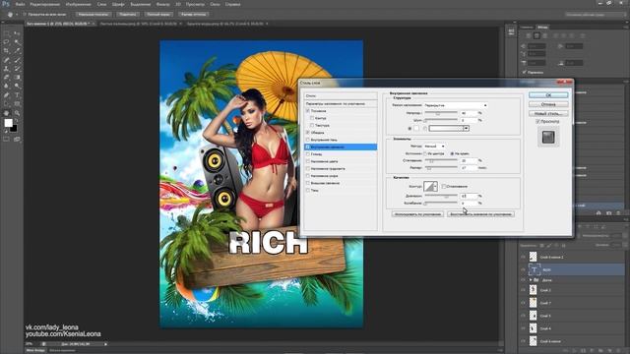The image size is (630, 354).
Task: Click the white glow color swatch
Action: coord(416,129)
